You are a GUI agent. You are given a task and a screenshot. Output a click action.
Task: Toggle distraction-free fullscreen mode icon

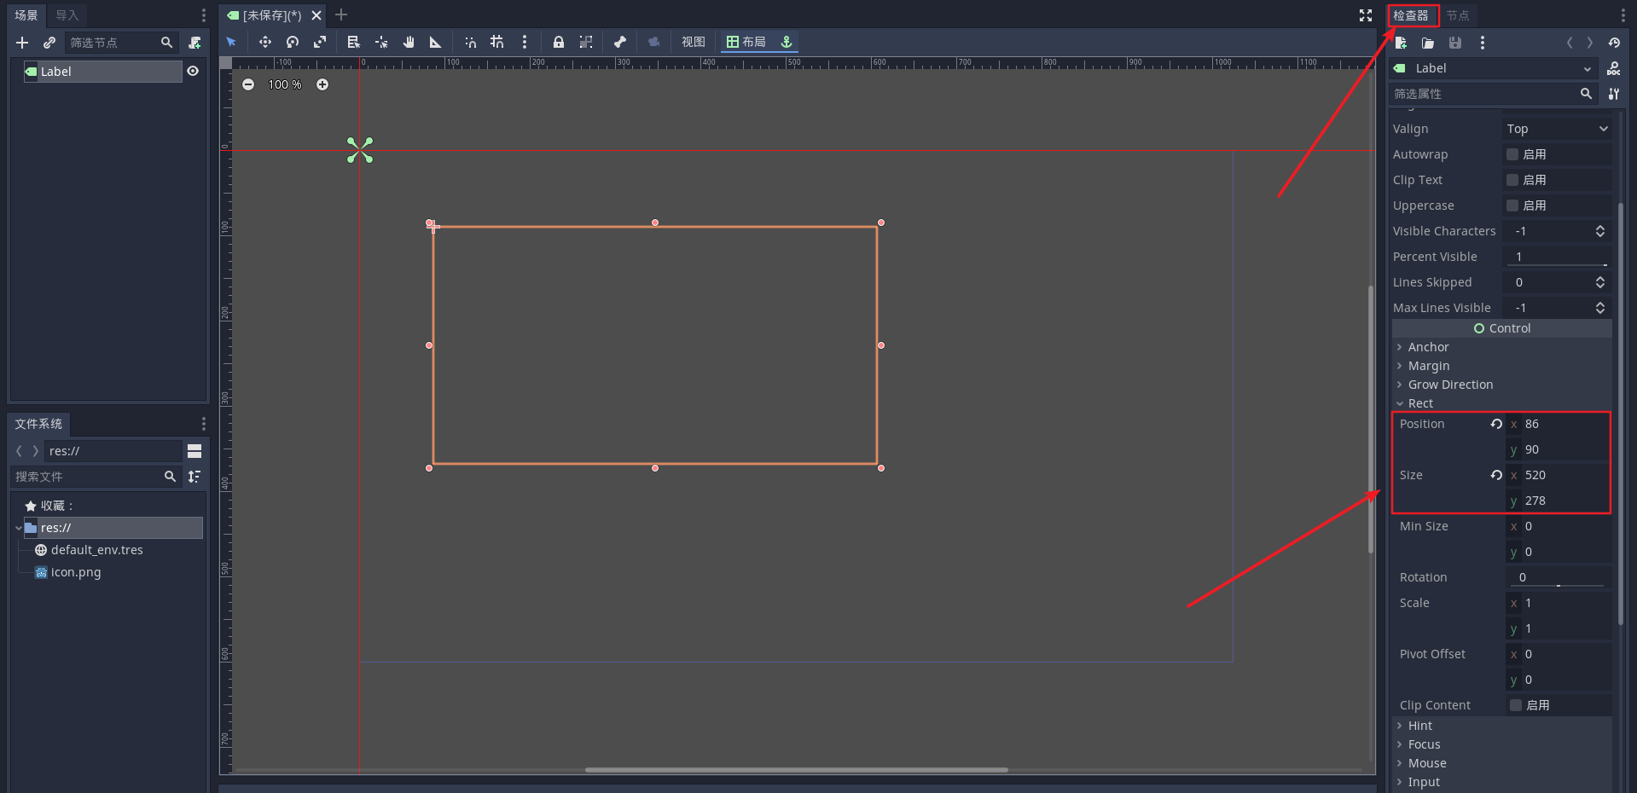pos(1366,15)
